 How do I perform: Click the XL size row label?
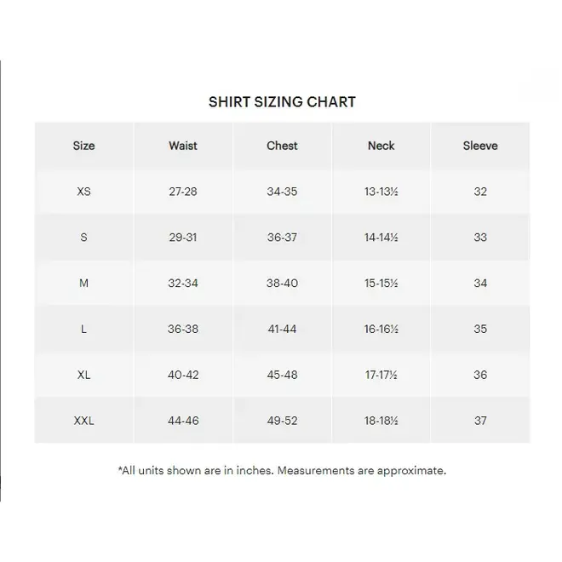click(83, 375)
